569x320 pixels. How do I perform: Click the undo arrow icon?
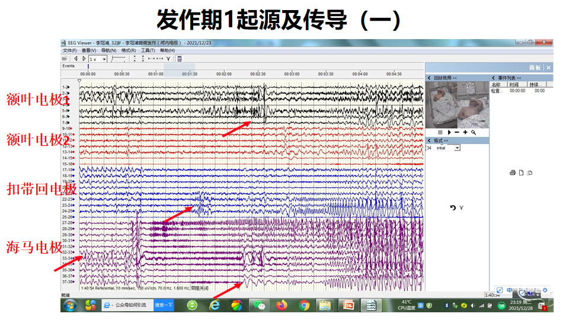[452, 207]
